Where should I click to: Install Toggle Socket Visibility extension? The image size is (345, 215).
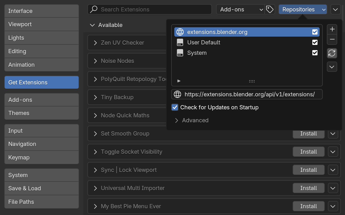[309, 152]
